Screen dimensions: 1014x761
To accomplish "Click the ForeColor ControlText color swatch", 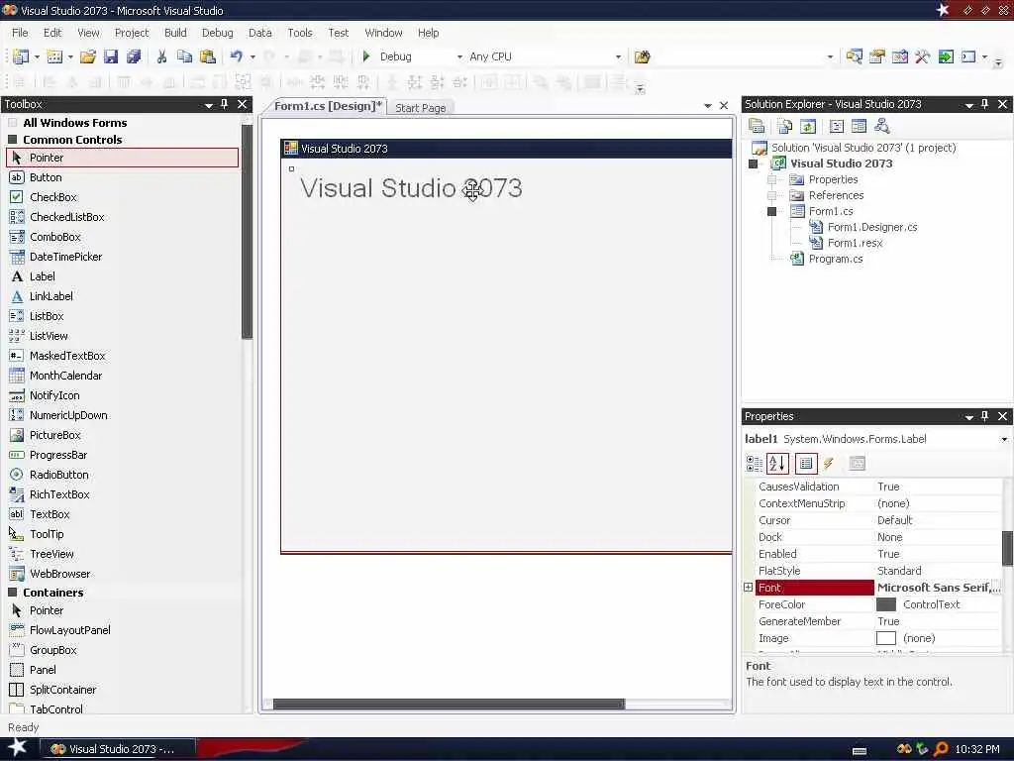I will point(886,604).
